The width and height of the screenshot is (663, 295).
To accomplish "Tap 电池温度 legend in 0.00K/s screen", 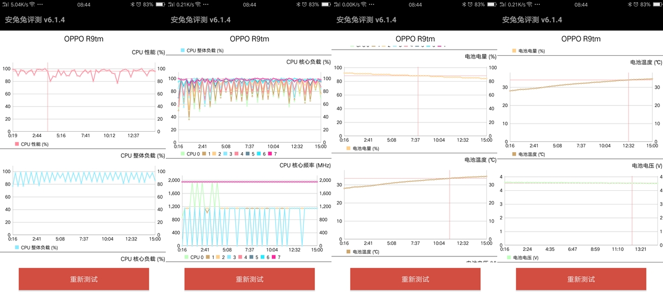I will (362, 252).
